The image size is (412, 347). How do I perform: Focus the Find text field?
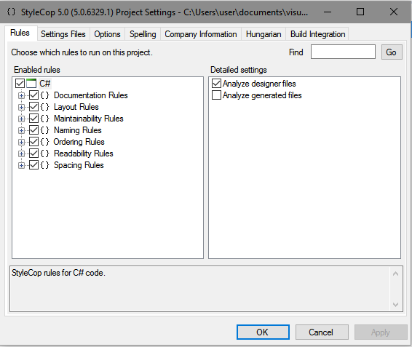343,52
